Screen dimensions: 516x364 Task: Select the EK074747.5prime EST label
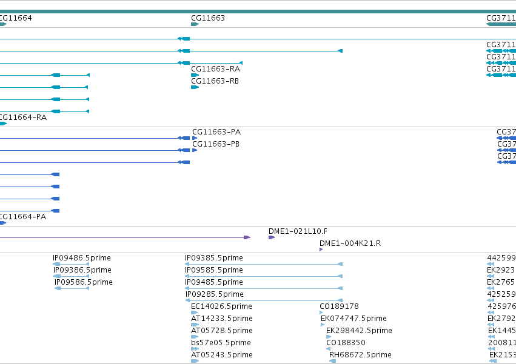(353, 319)
